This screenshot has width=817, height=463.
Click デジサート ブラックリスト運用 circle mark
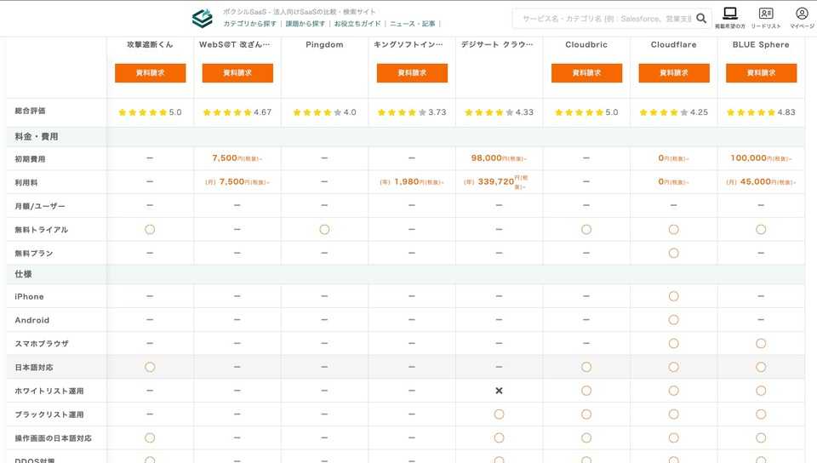click(x=500, y=414)
